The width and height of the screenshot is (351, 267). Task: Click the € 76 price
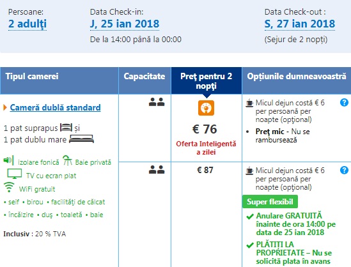click(x=205, y=129)
